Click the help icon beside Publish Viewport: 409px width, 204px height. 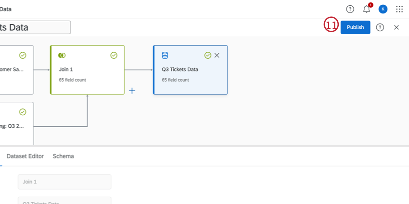point(380,27)
